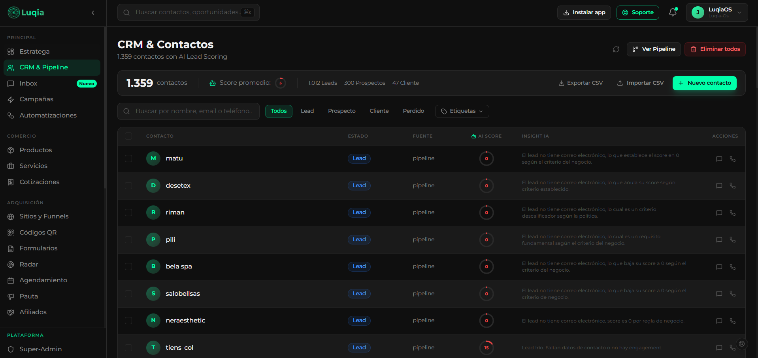758x358 pixels.
Task: Open the message icon for riman
Action: [719, 213]
